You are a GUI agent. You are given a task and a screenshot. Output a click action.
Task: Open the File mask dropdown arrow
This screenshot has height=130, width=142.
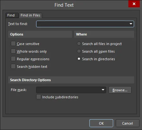[103, 90]
